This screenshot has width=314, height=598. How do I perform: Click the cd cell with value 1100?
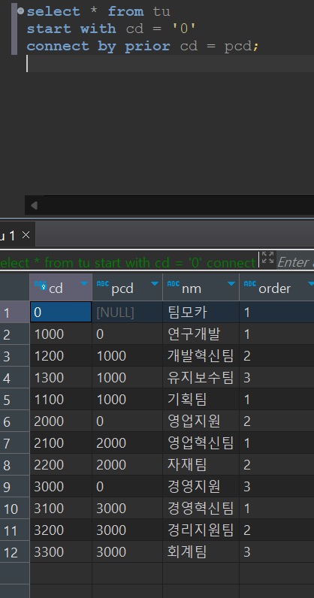click(x=61, y=400)
